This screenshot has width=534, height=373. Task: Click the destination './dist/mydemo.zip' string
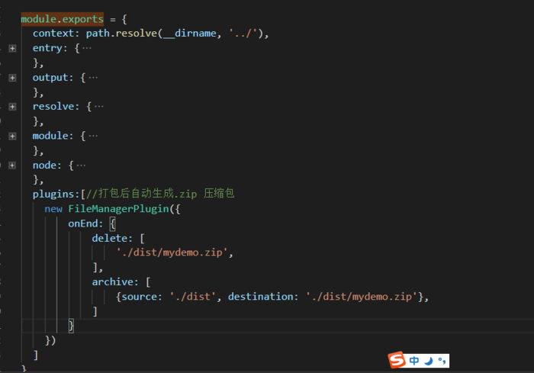(362, 297)
